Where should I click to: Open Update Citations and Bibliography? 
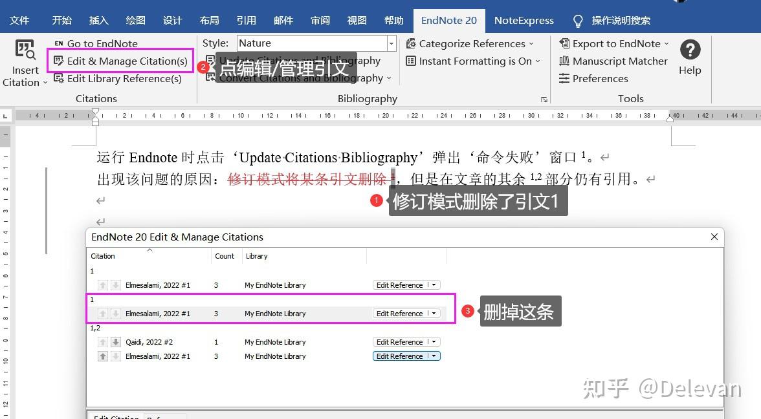click(291, 60)
